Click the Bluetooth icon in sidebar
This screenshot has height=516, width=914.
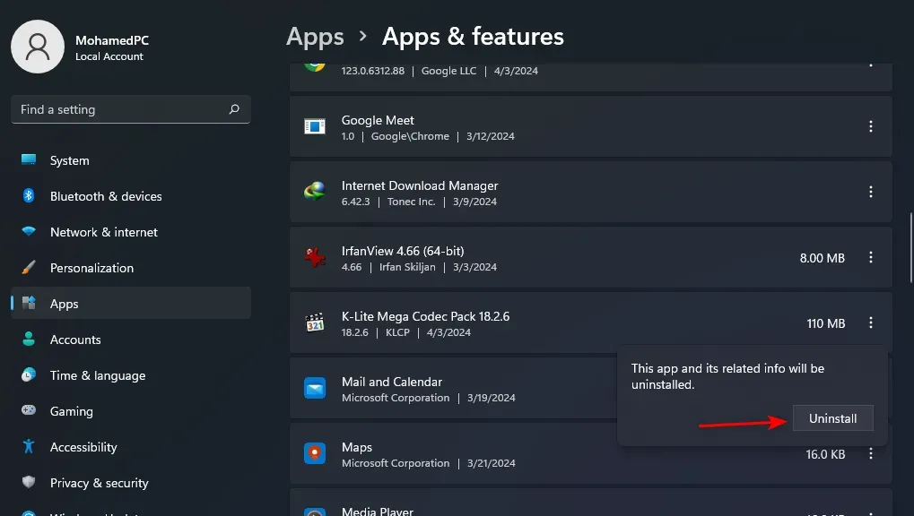pos(29,195)
